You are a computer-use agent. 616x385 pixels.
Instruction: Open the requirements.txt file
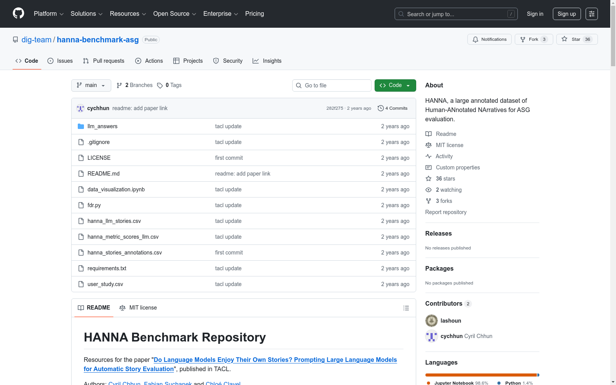click(x=107, y=268)
